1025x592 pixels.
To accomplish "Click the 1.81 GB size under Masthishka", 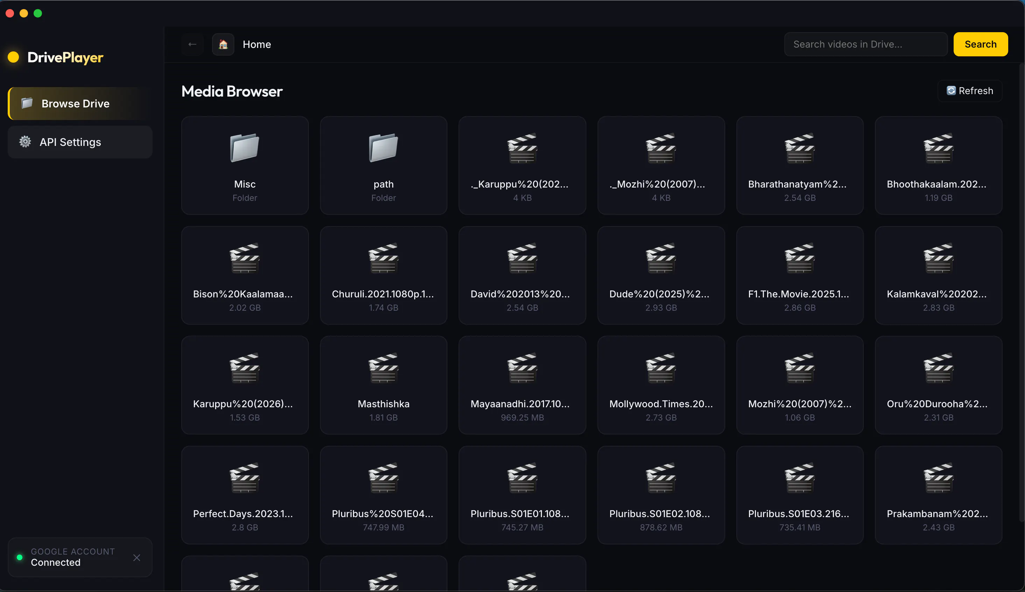I will click(x=383, y=417).
